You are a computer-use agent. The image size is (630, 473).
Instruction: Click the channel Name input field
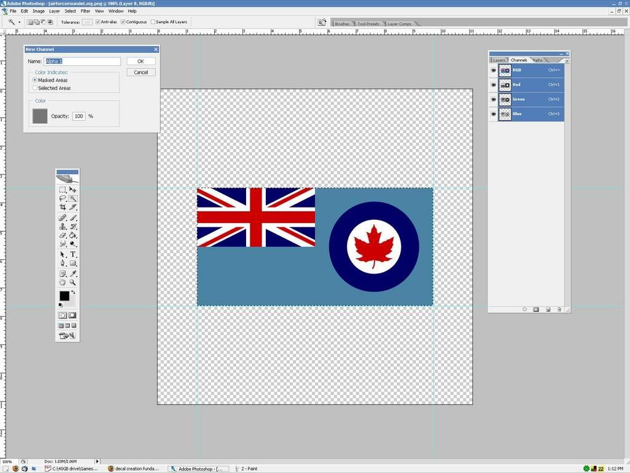tap(82, 61)
